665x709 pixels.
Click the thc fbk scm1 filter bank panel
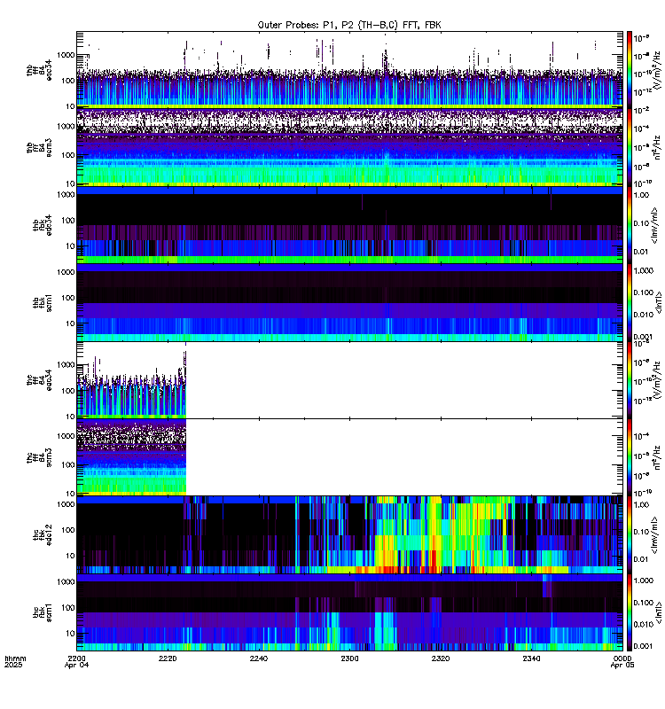point(349,612)
